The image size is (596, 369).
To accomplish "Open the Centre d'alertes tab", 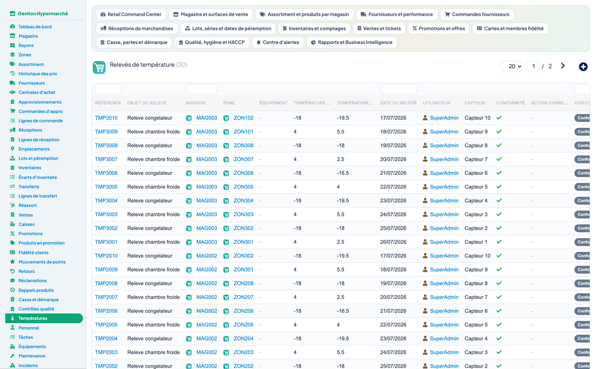I will tap(278, 42).
